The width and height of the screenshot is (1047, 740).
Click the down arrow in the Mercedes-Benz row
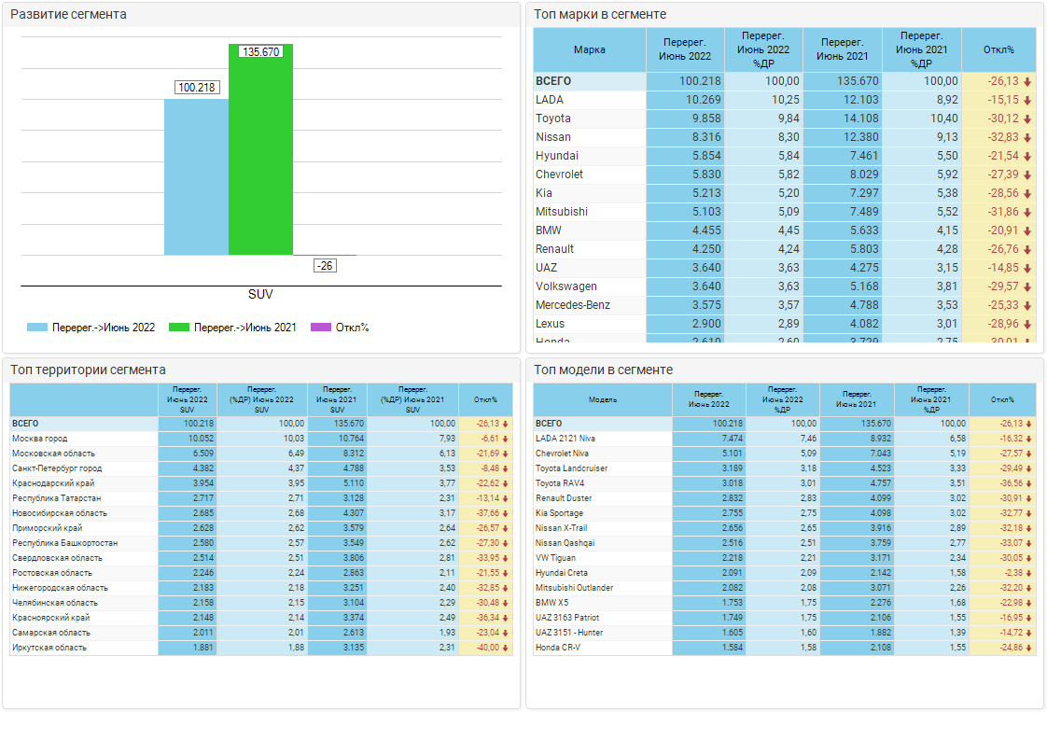coord(1027,305)
